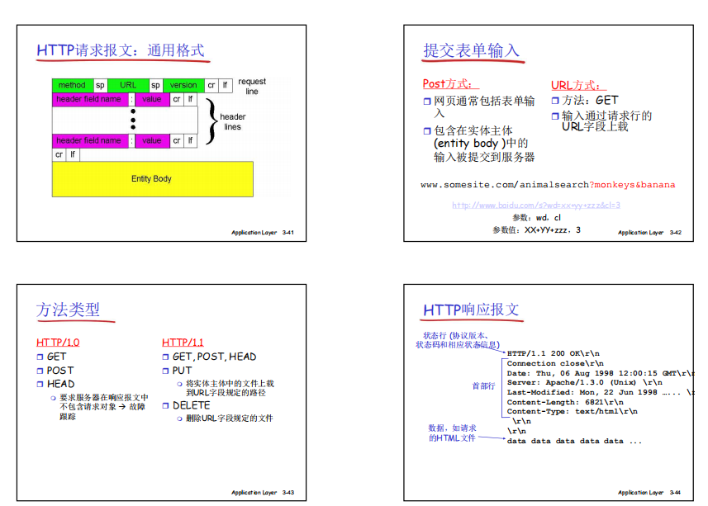
Task: Click the 包含在实体主体 (entity body) bullet
Action: point(479,144)
